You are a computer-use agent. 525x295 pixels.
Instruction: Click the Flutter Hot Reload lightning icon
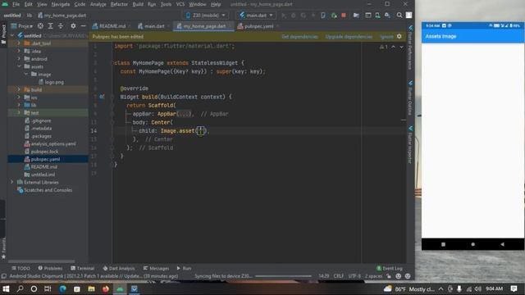(x=313, y=16)
